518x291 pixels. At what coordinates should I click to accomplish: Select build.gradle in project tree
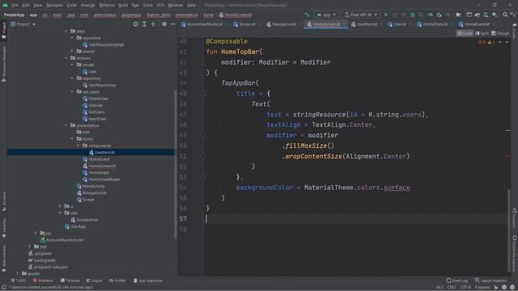tap(45, 260)
